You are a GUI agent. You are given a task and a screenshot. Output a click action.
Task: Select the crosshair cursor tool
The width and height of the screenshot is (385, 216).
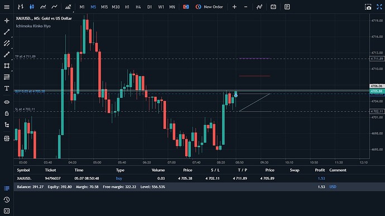pos(7,21)
